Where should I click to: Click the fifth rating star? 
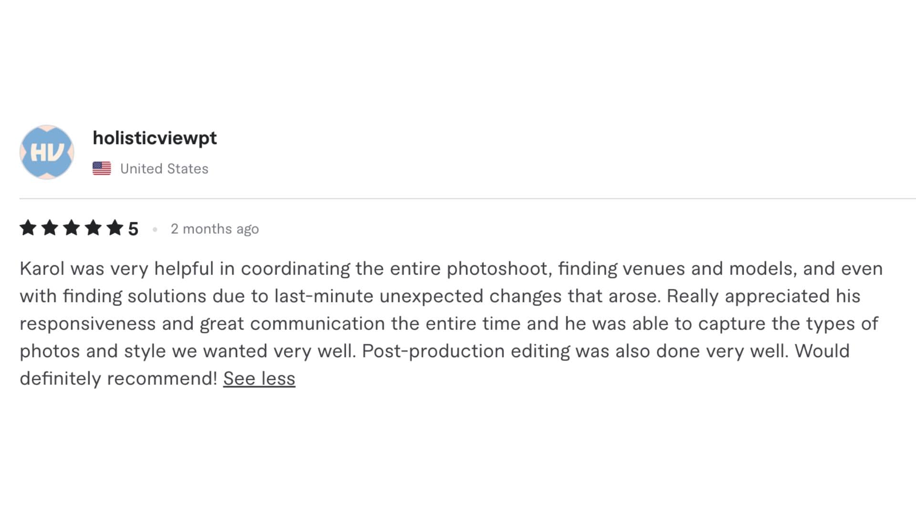click(115, 228)
